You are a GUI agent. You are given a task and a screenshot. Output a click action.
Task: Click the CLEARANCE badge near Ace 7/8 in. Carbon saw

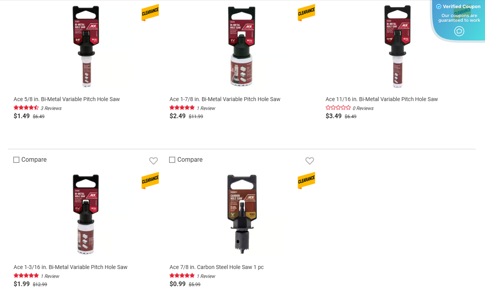306,180
